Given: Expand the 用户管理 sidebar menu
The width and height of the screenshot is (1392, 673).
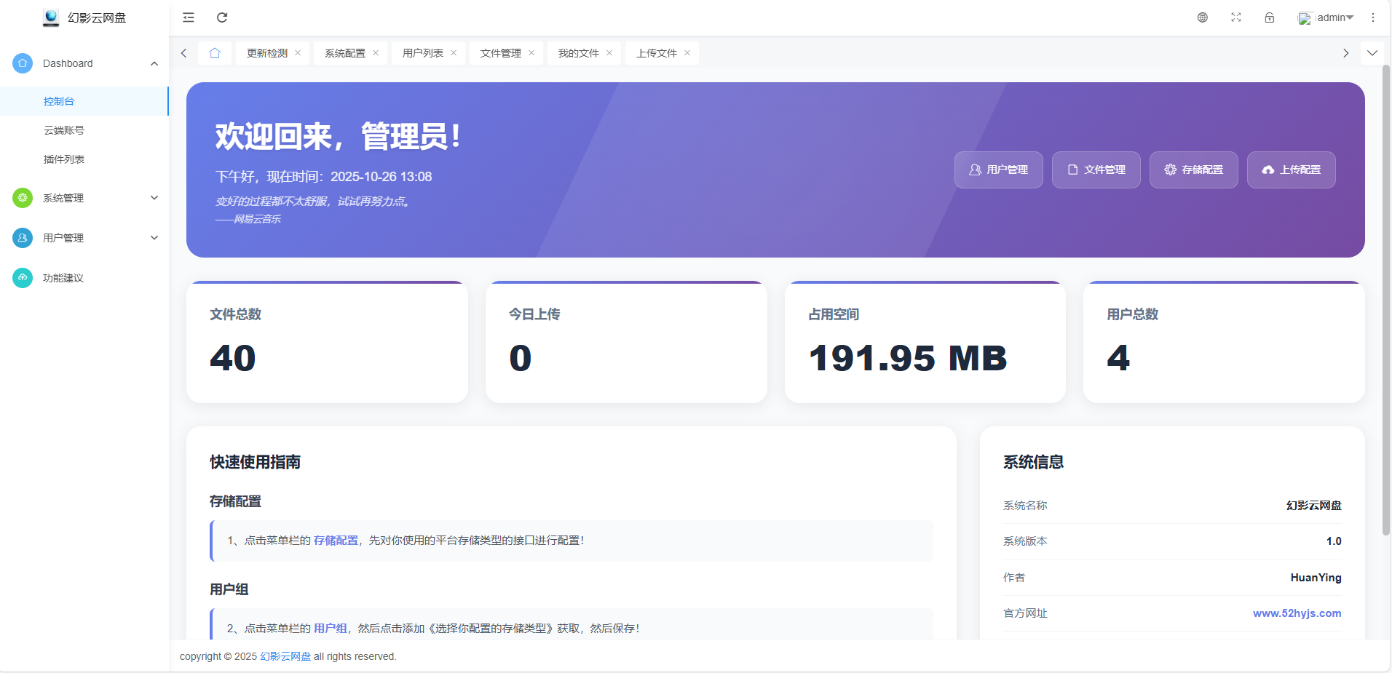Looking at the screenshot, I should point(84,237).
